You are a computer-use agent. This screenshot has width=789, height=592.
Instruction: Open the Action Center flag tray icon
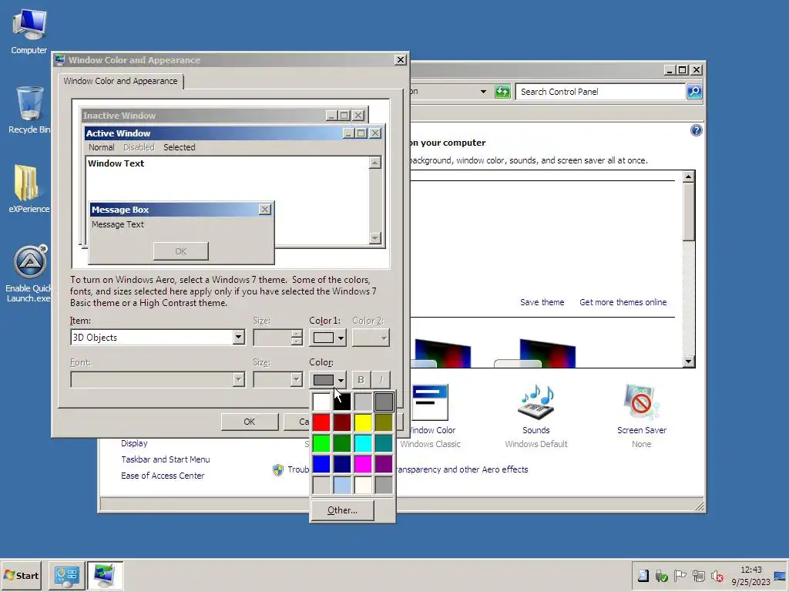tap(680, 575)
